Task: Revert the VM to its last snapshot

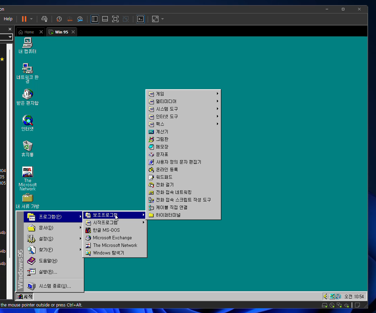Action: [x=70, y=19]
